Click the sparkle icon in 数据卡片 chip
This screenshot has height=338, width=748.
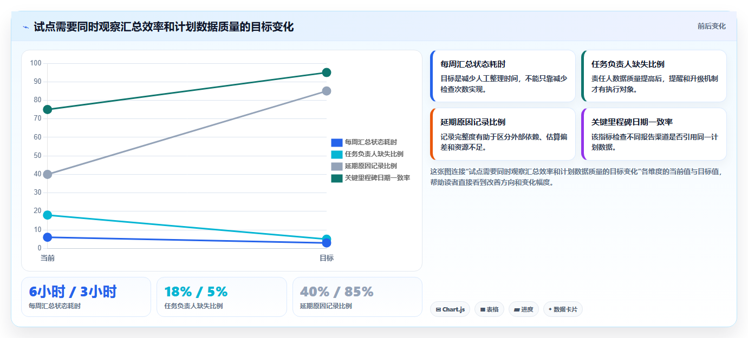(x=550, y=309)
